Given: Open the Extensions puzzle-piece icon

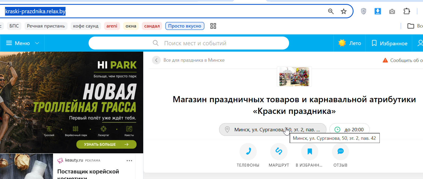Looking at the screenshot, I should tap(407, 11).
